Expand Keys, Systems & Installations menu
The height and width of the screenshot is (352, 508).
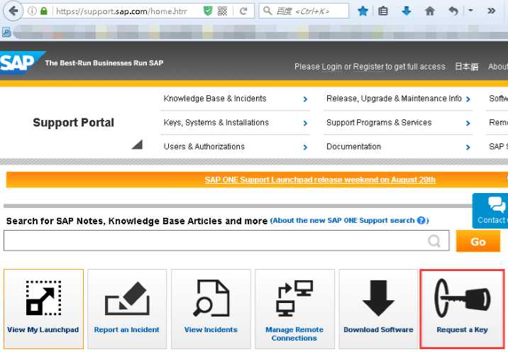pos(236,123)
